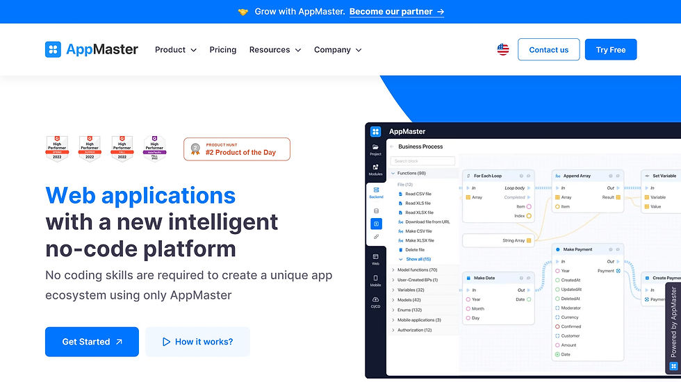The height and width of the screenshot is (382, 681).
Task: Click the Powered by AppMaster badge icon
Action: [673, 367]
